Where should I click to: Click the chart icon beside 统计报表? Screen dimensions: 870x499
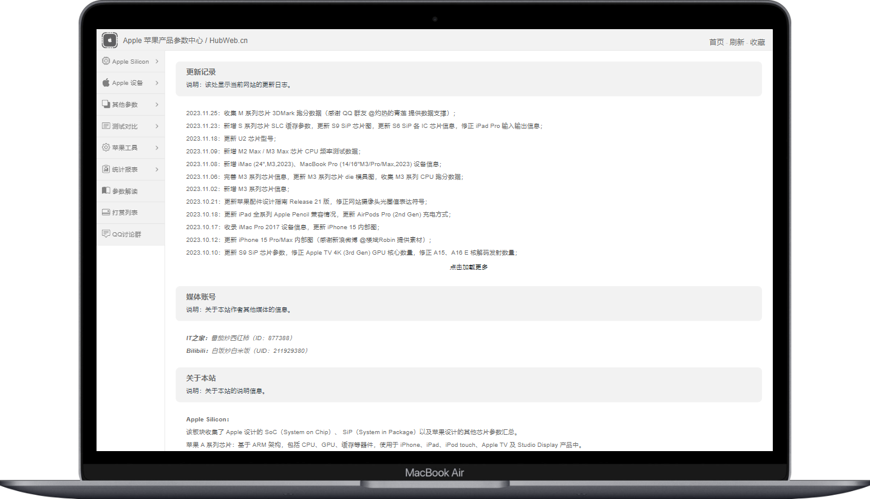pyautogui.click(x=106, y=169)
